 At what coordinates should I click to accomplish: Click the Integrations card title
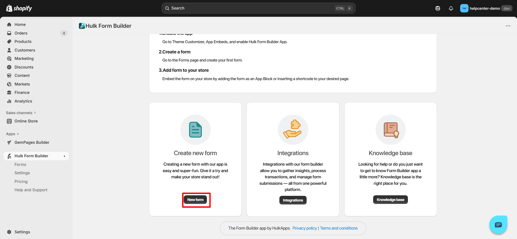(293, 153)
